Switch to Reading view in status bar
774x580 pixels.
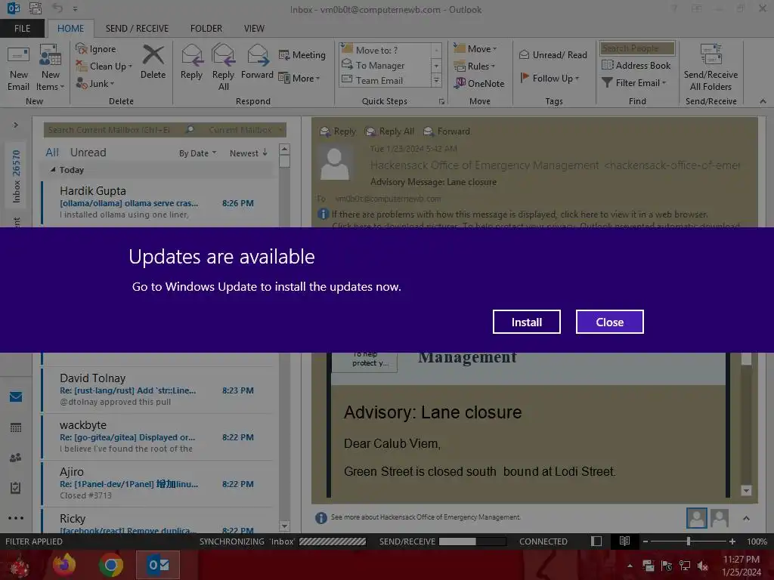pyautogui.click(x=624, y=541)
